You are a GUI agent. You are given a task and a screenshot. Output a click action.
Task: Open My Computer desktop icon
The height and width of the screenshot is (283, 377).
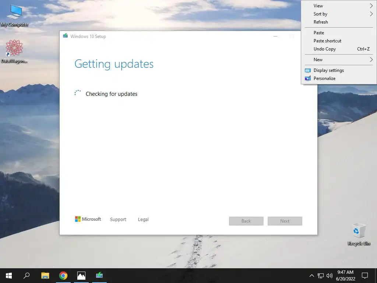pos(14,15)
